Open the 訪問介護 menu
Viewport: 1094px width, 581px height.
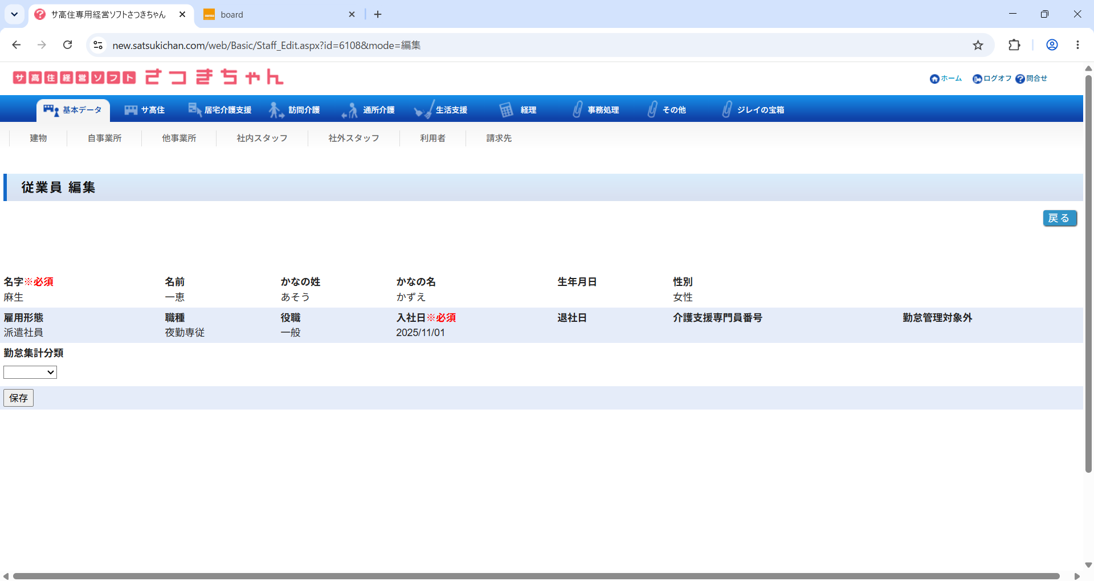pos(295,110)
